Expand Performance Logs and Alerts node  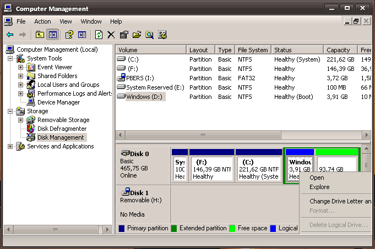click(20, 93)
